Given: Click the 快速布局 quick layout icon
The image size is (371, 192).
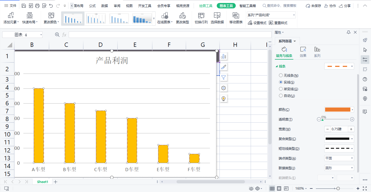Looking at the screenshot, I should click(30, 15).
